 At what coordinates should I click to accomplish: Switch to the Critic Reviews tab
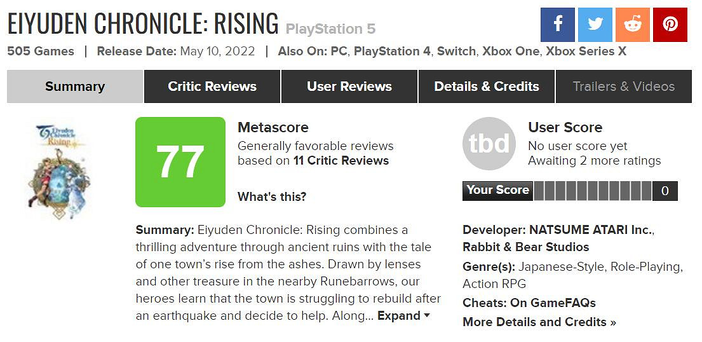coord(212,86)
